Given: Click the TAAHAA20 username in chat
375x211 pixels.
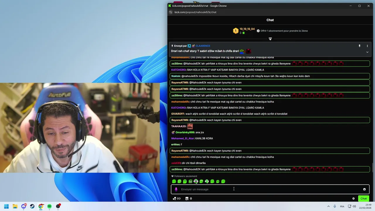Looking at the screenshot, I should point(179,126).
